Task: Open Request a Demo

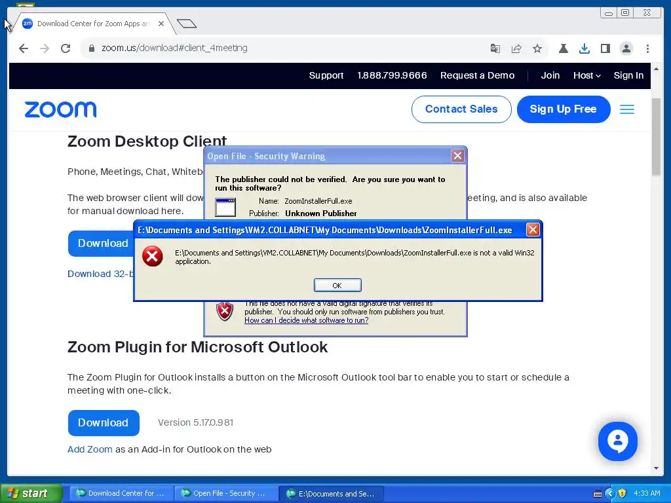Action: (477, 75)
